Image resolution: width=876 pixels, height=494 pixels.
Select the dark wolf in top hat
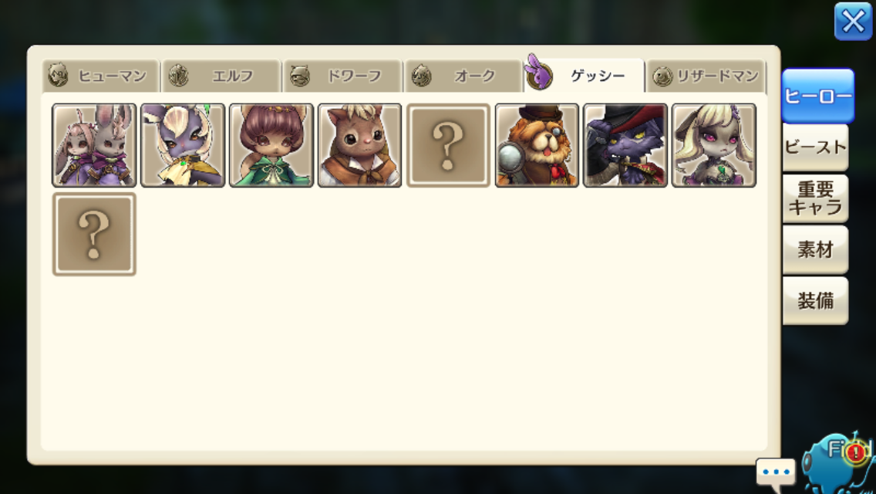625,145
